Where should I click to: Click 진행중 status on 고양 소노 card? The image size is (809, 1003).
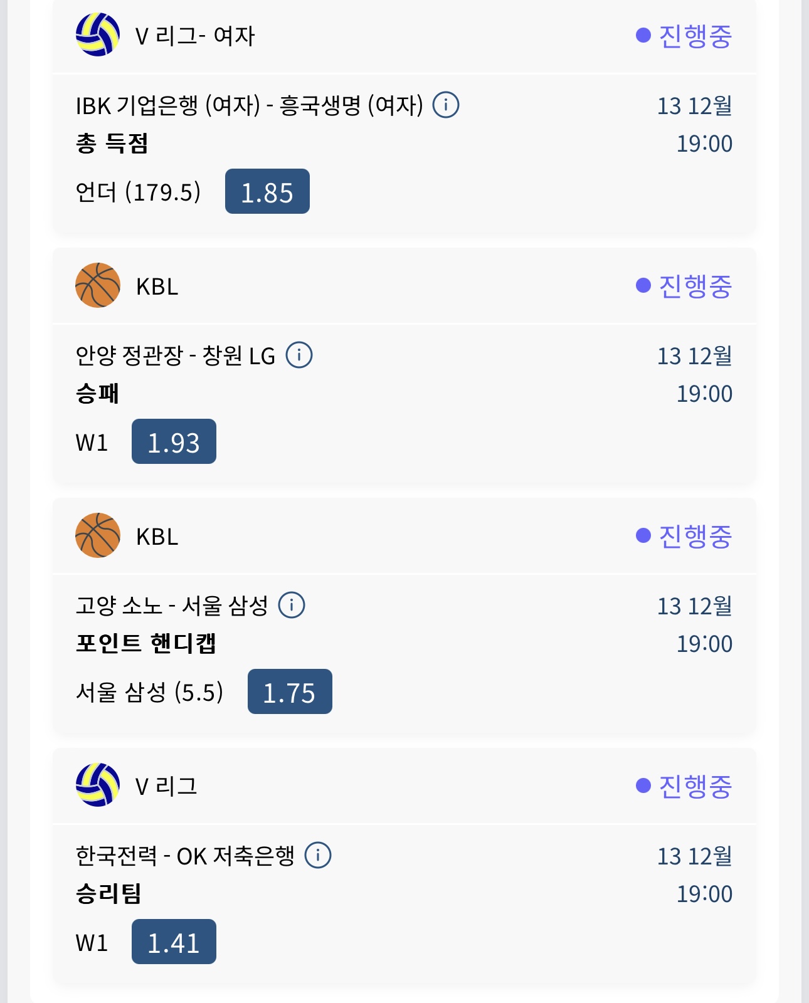684,536
